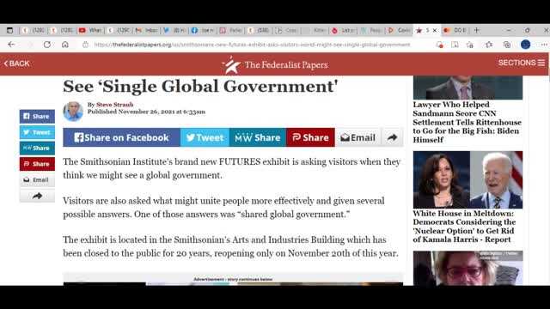Open the SECTIONS hamburger menu
Viewport: 550px width, 309px height.
[x=522, y=63]
